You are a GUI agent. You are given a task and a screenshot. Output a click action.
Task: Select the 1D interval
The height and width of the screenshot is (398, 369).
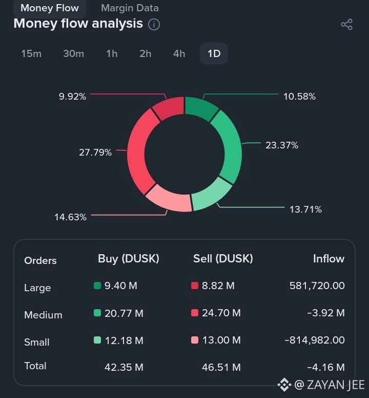[214, 53]
